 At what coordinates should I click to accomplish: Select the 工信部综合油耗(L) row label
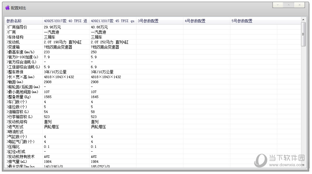[23, 67]
